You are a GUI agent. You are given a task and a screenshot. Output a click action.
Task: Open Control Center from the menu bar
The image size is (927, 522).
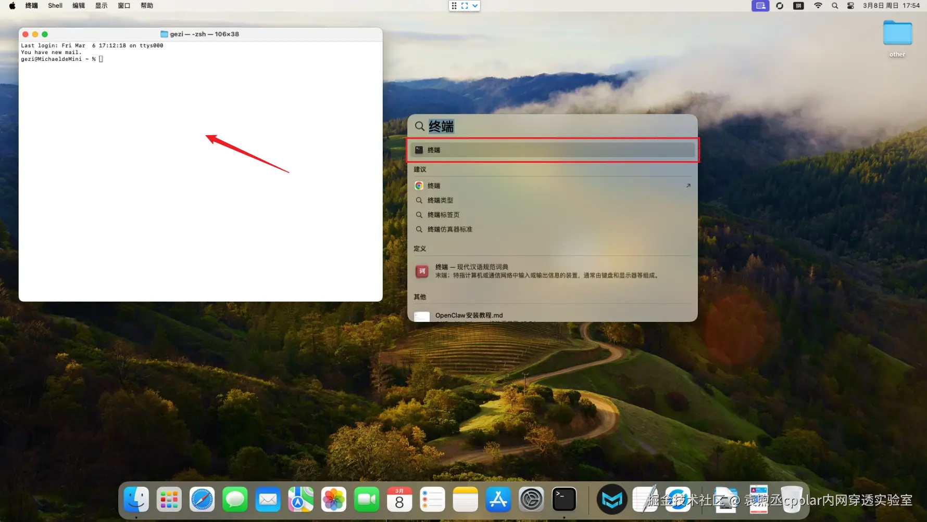pyautogui.click(x=850, y=6)
